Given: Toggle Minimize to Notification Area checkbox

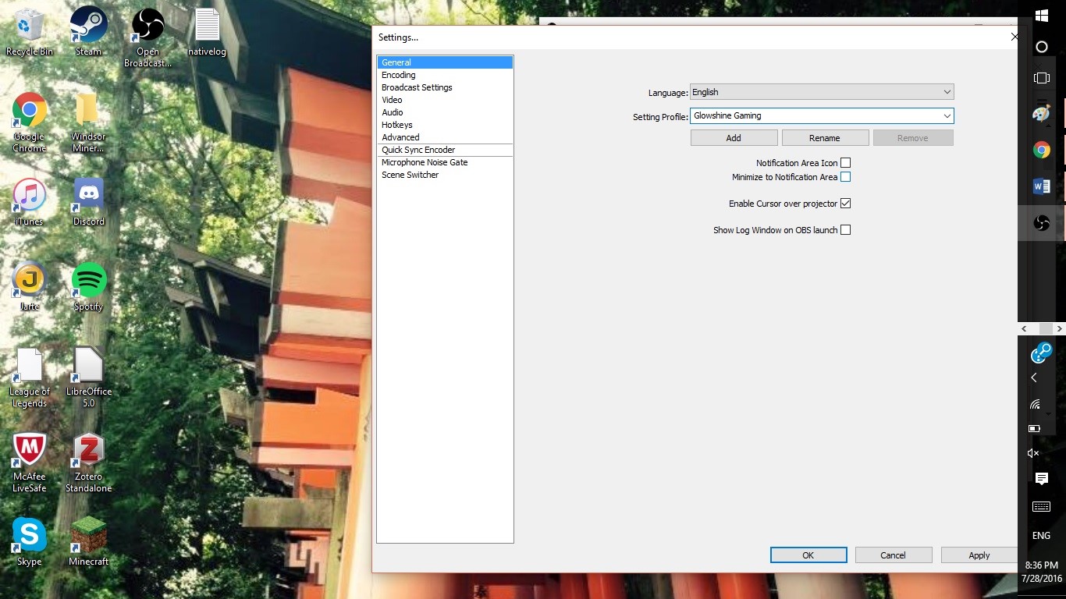Looking at the screenshot, I should point(845,177).
